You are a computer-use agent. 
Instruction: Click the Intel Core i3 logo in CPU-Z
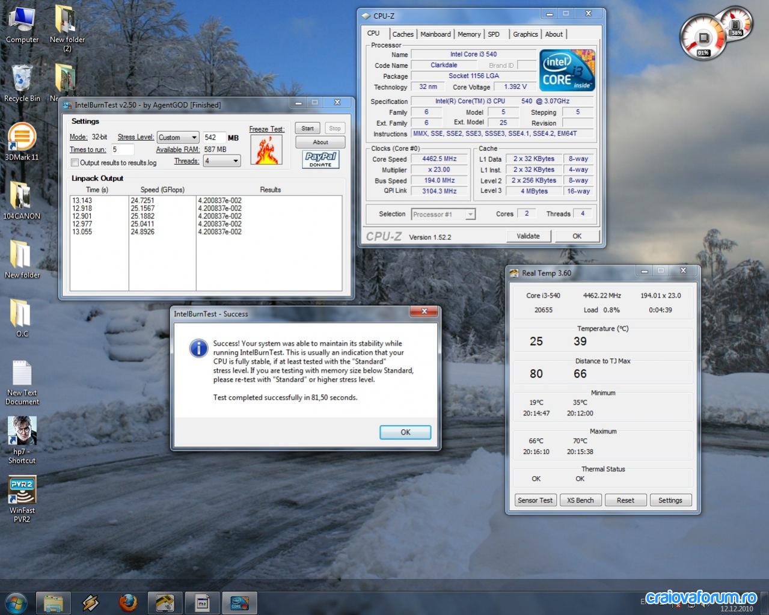pyautogui.click(x=567, y=70)
